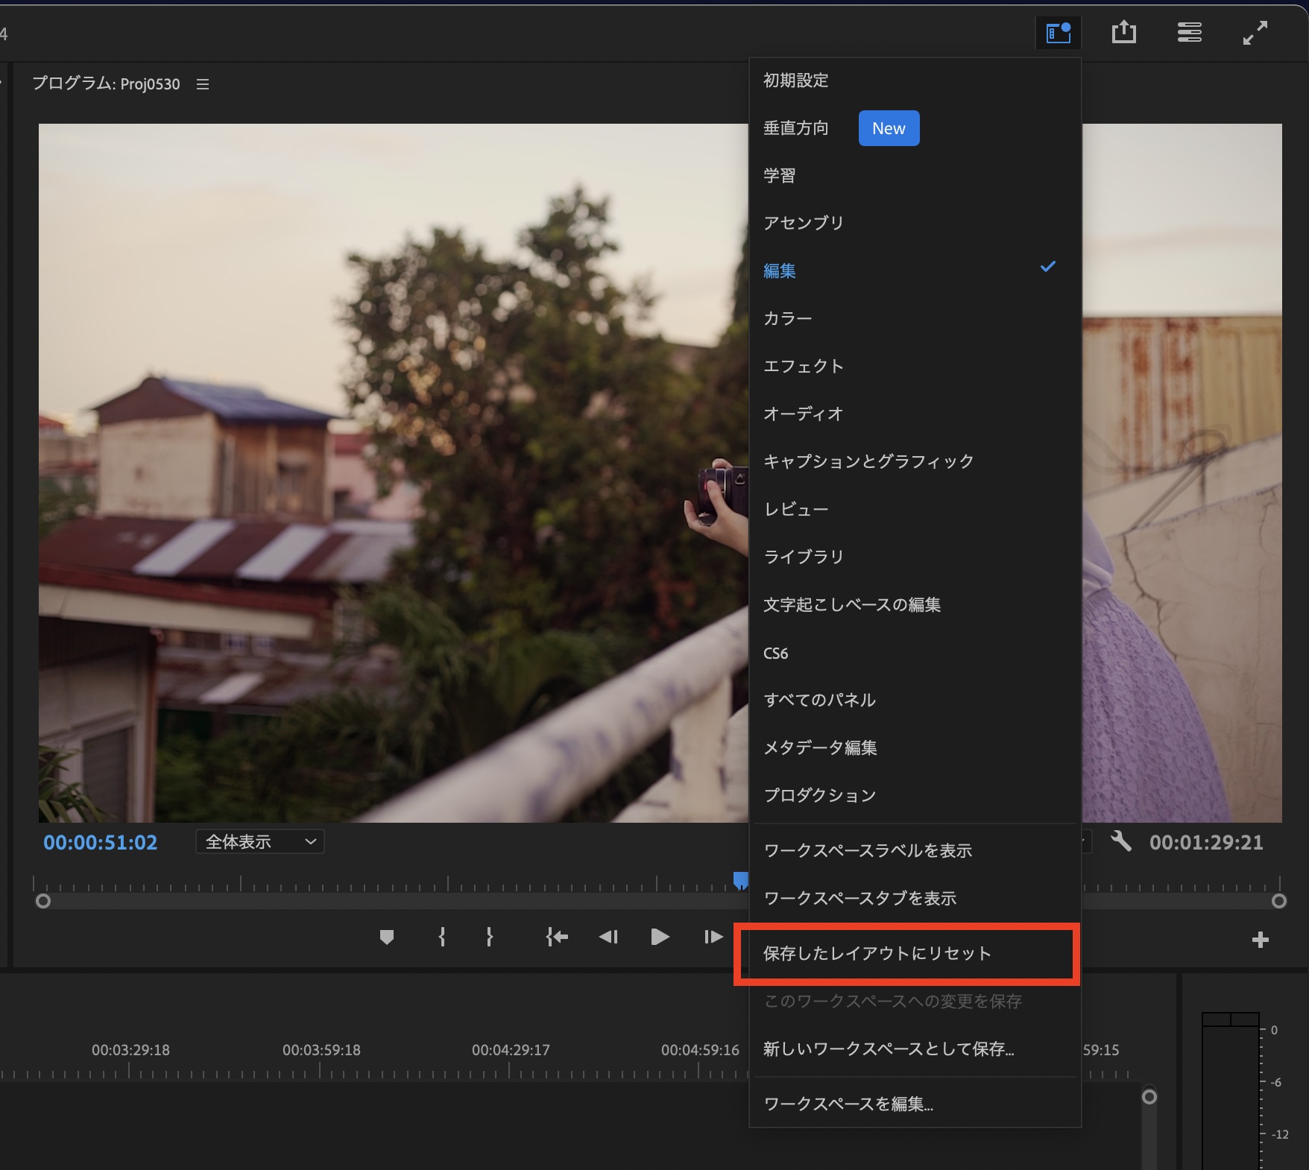
Task: Toggle ワークスペースタブを表示 option
Action: pos(860,898)
